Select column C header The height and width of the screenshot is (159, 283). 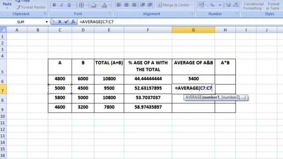[60, 30]
